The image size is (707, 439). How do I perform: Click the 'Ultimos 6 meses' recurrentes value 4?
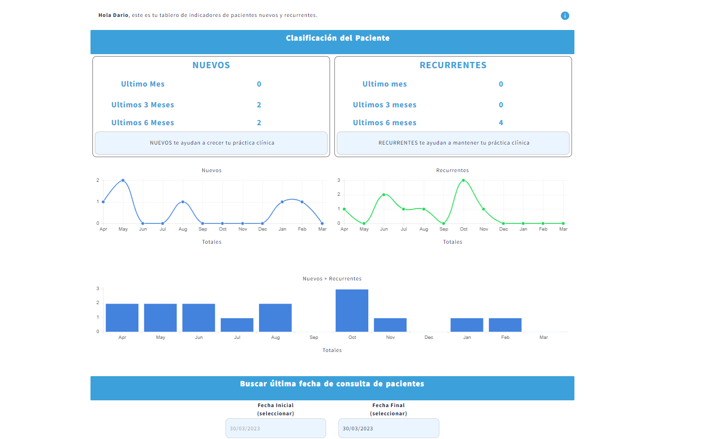[x=501, y=122]
